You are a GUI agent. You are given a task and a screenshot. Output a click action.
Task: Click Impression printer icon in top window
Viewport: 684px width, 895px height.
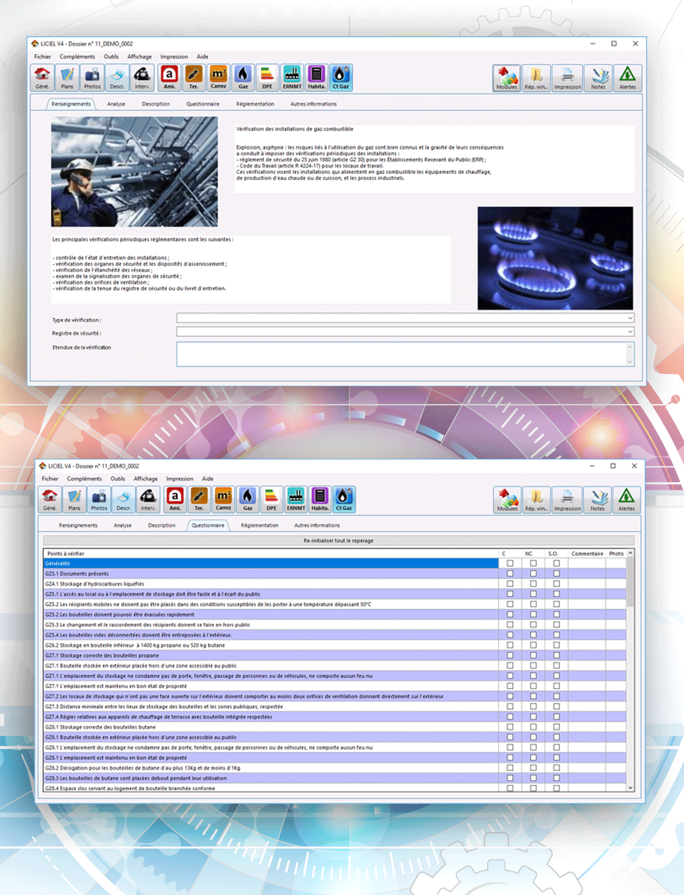(568, 78)
